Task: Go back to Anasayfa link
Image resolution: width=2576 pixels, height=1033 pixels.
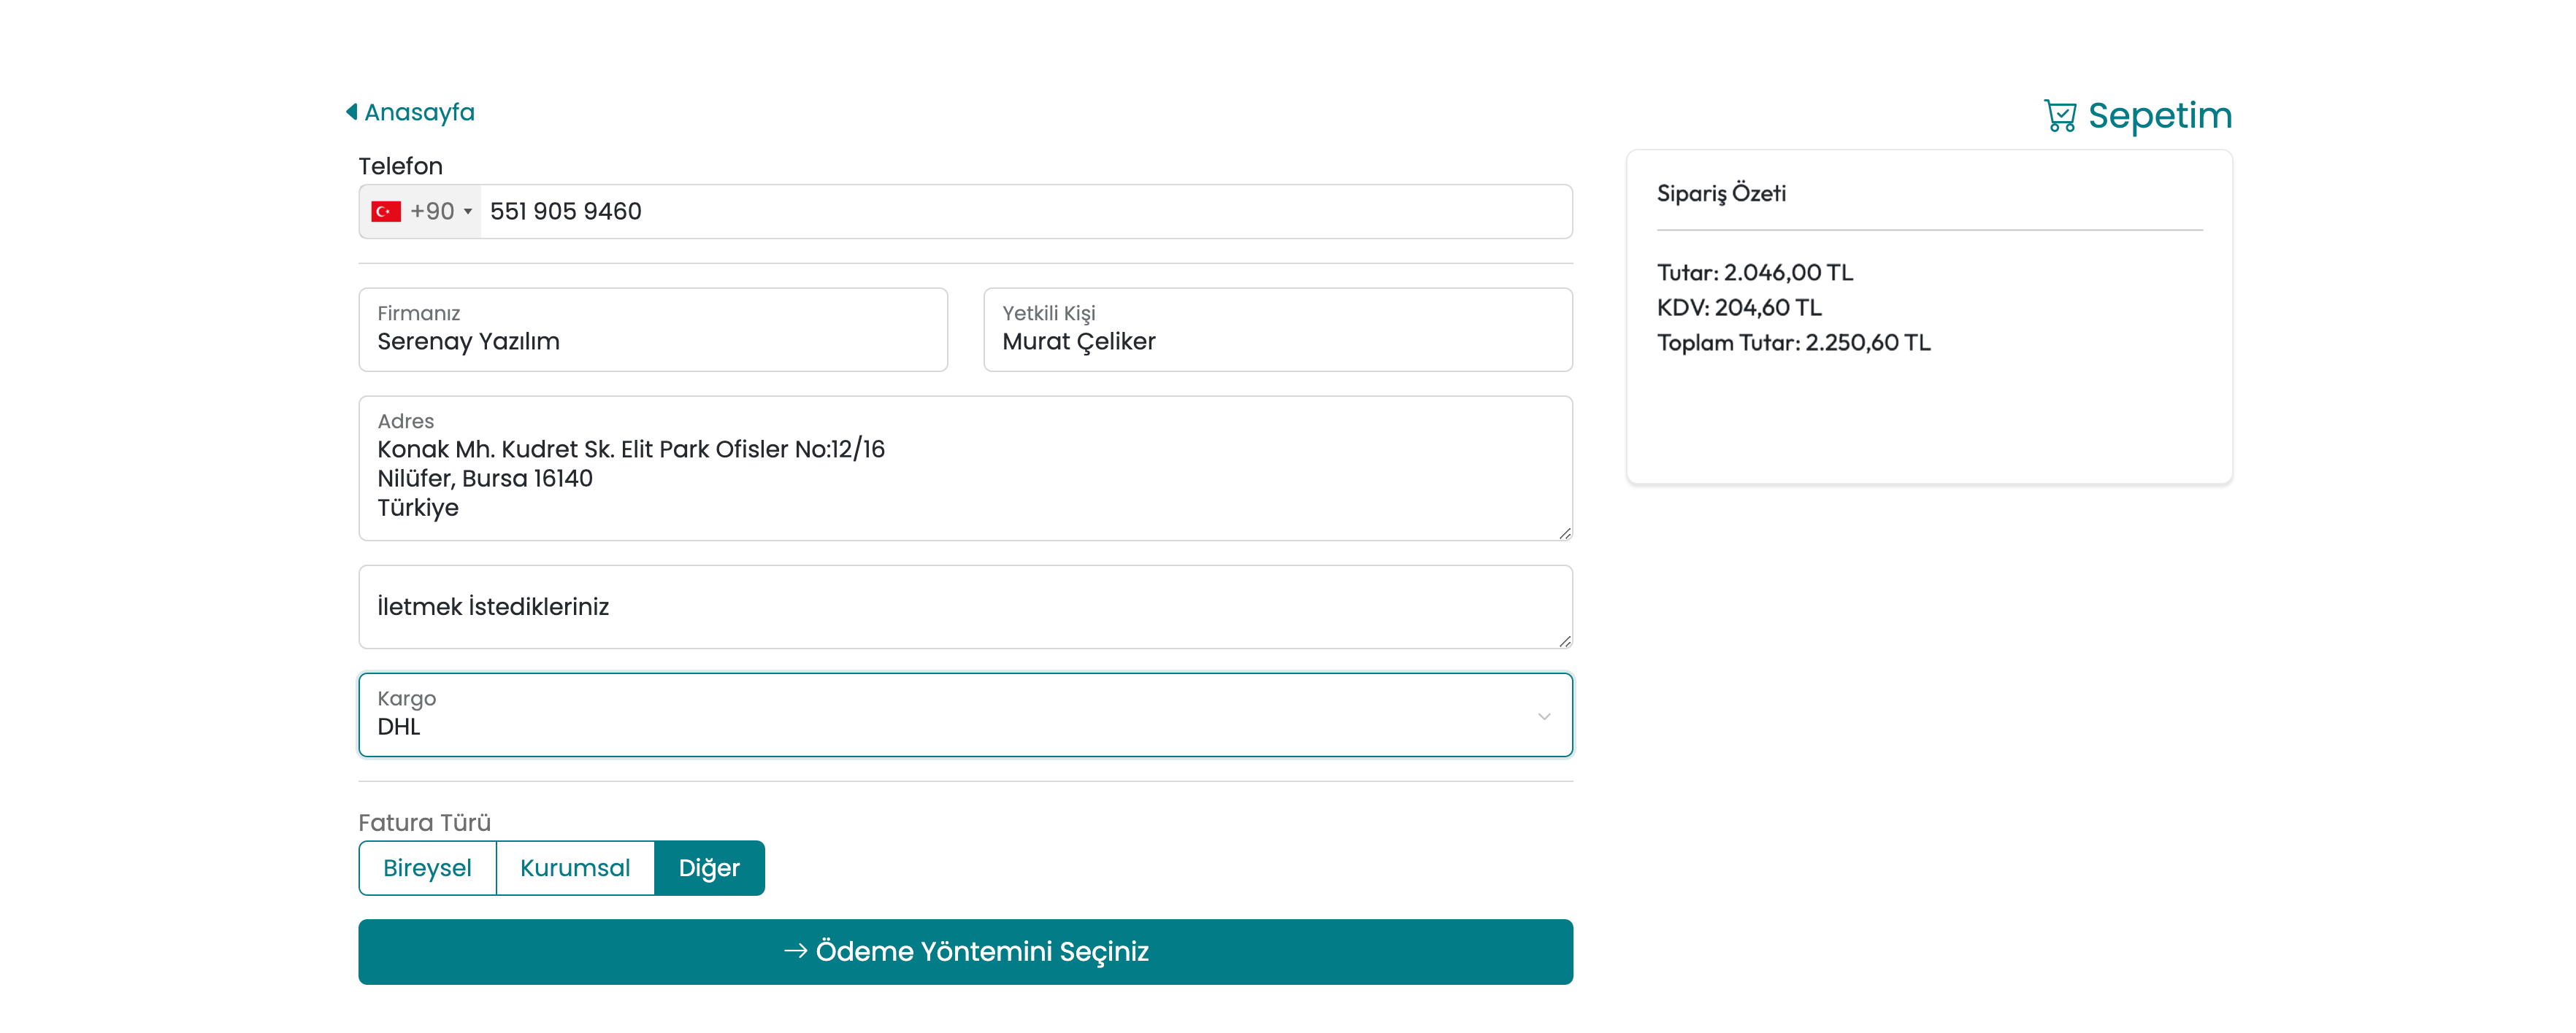Action: tap(419, 112)
